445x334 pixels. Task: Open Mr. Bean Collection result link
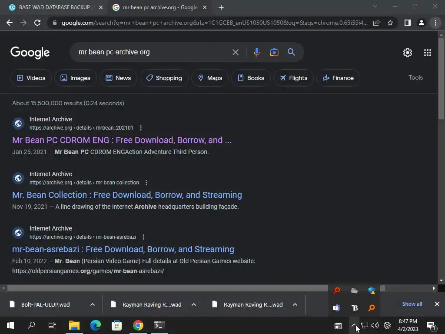(127, 195)
